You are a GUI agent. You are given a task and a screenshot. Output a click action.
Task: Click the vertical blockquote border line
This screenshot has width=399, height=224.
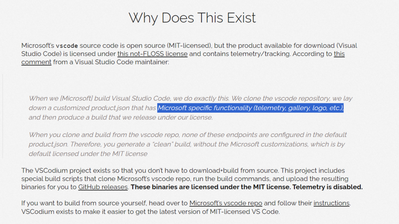[x=3, y=116]
